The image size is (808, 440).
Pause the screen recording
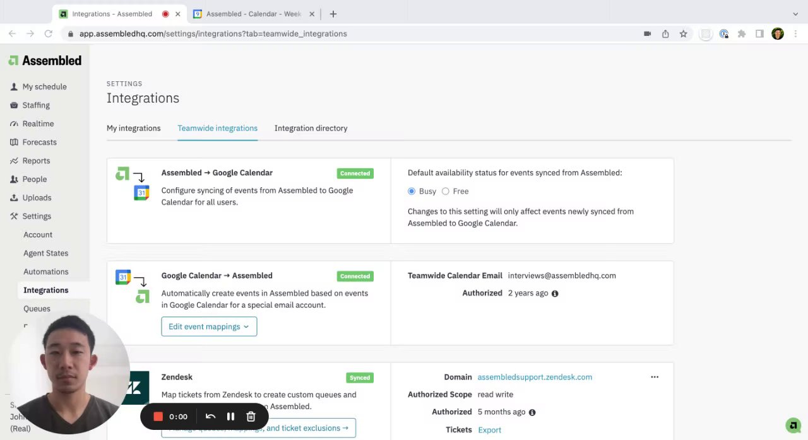coord(230,417)
